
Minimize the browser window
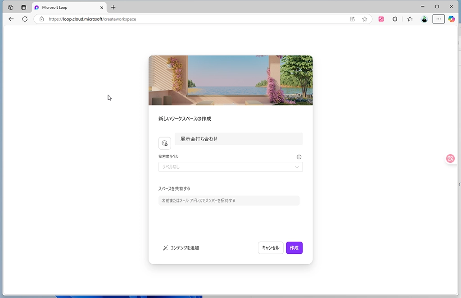423,6
